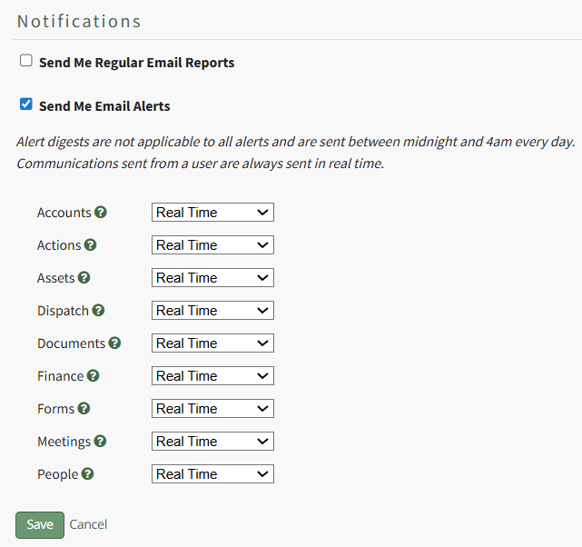Show help for People alerts
Viewport: 582px width, 547px height.
click(x=88, y=474)
